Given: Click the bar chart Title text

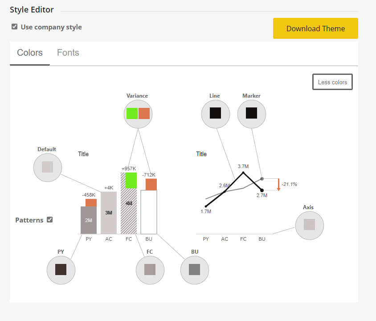Looking at the screenshot, I should (83, 154).
